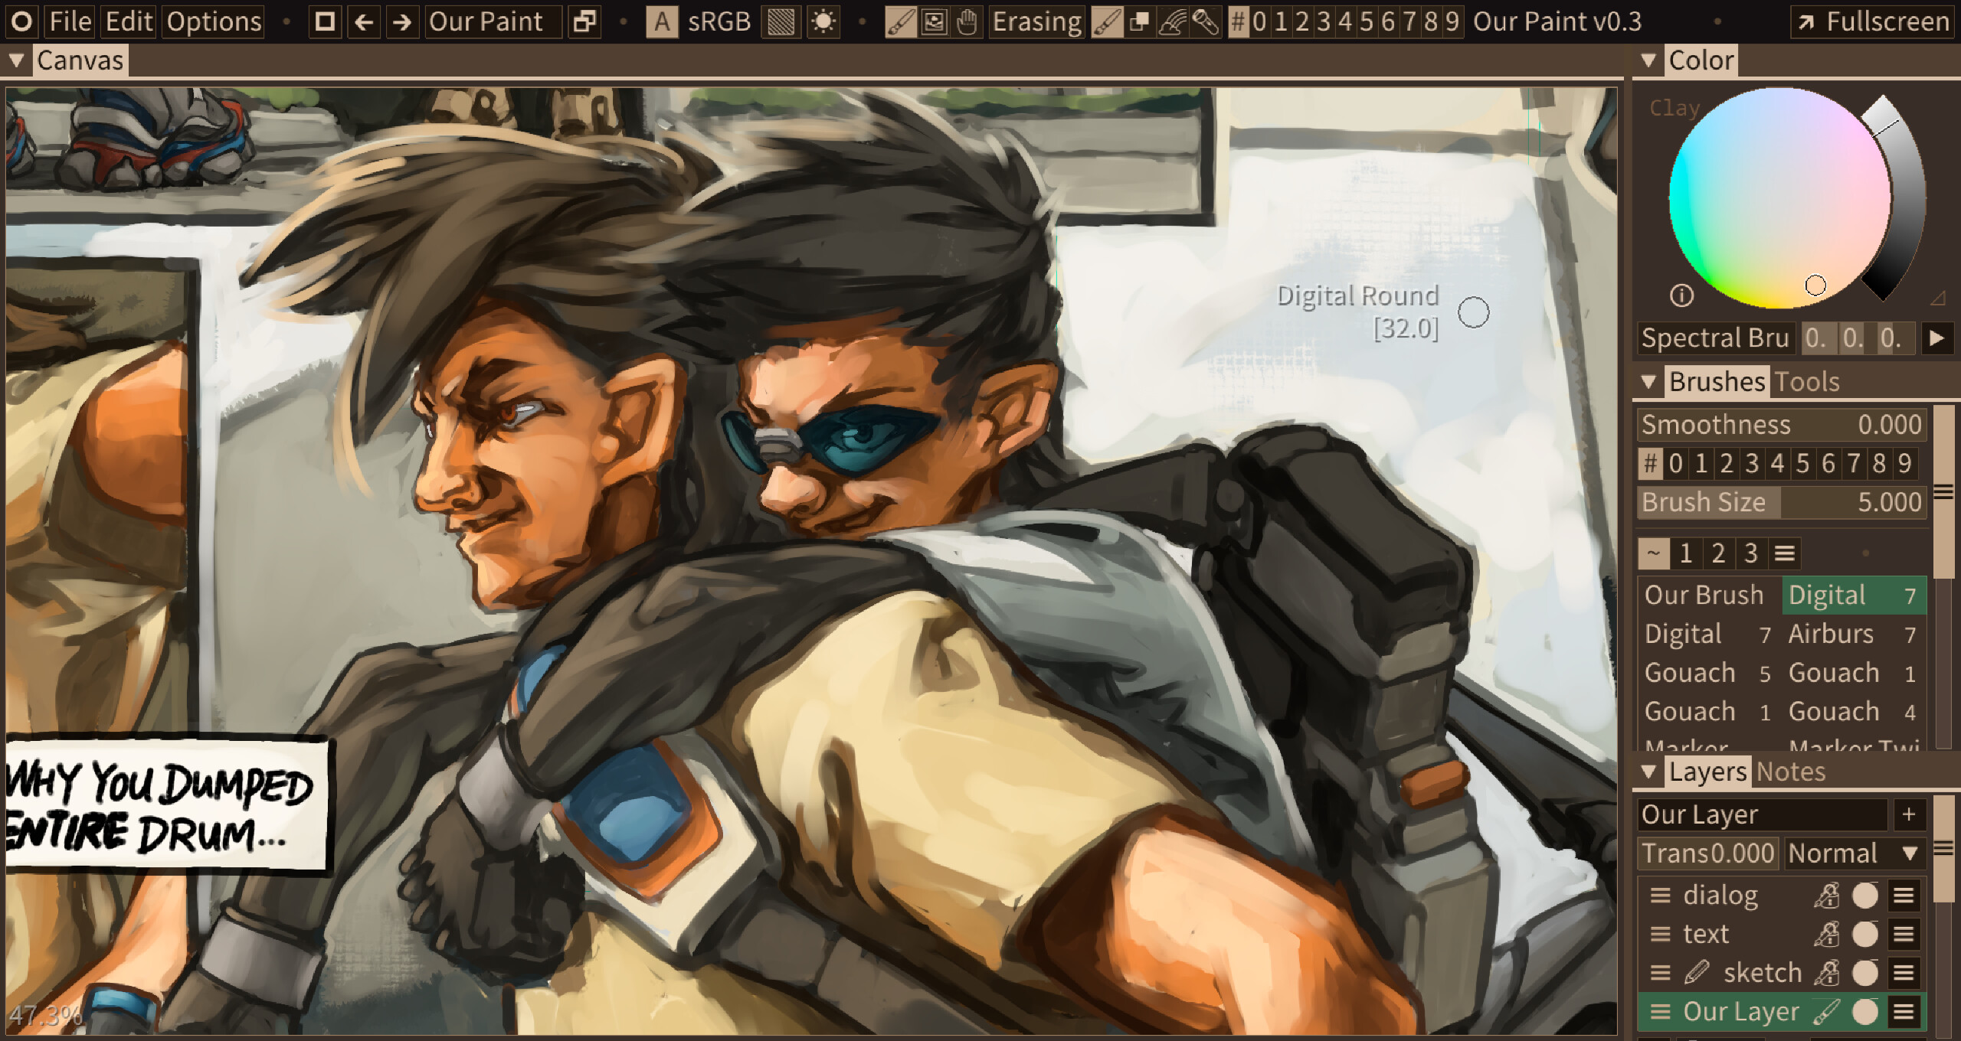
Task: Collapse the Color panel triangle
Action: 1649,60
